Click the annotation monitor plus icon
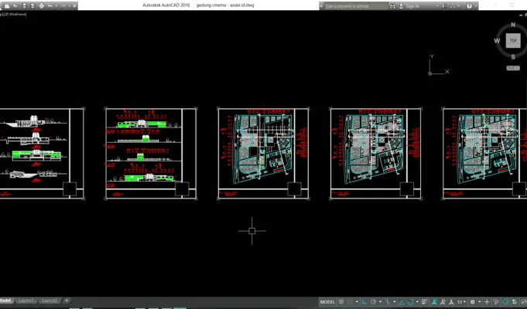Image resolution: width=527 pixels, height=309 pixels. click(x=487, y=302)
